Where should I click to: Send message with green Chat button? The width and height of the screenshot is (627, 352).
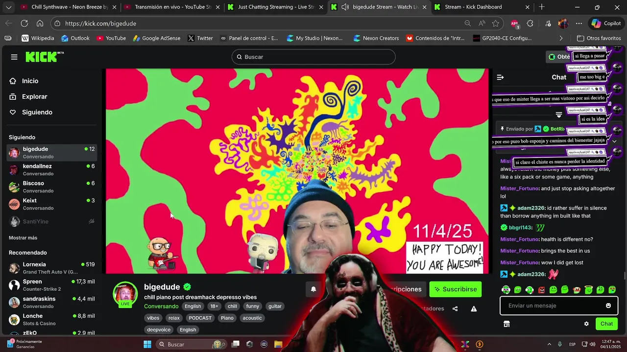click(606, 324)
